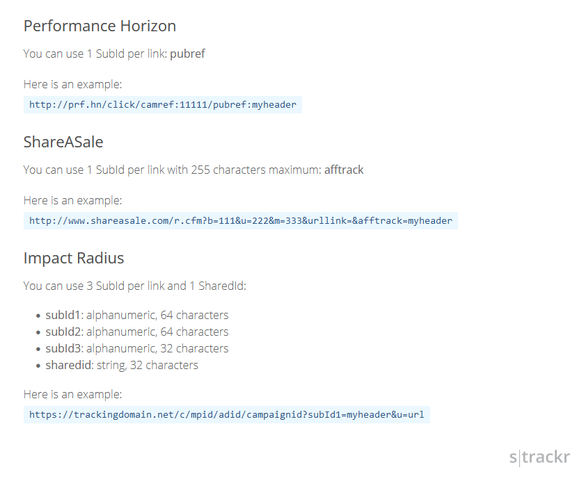The width and height of the screenshot is (584, 481).
Task: Click the bold word afftrack
Action: [344, 170]
